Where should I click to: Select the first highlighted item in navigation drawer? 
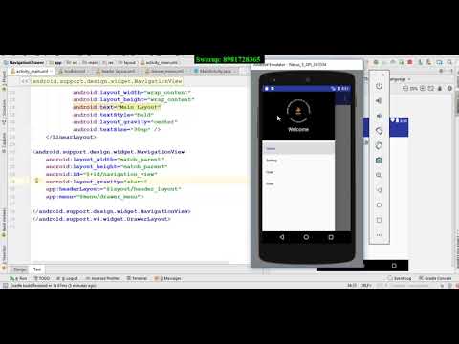click(x=298, y=148)
